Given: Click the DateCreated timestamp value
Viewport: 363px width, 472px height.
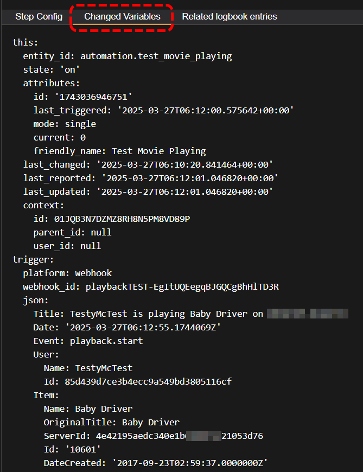Looking at the screenshot, I should tap(190, 463).
